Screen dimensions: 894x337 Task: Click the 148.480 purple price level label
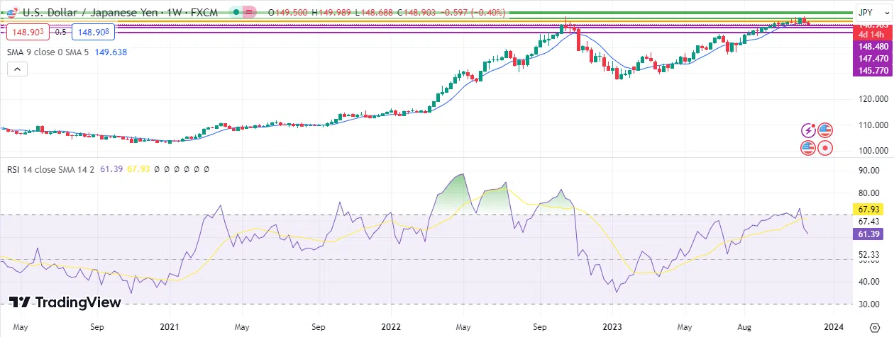[x=871, y=46]
